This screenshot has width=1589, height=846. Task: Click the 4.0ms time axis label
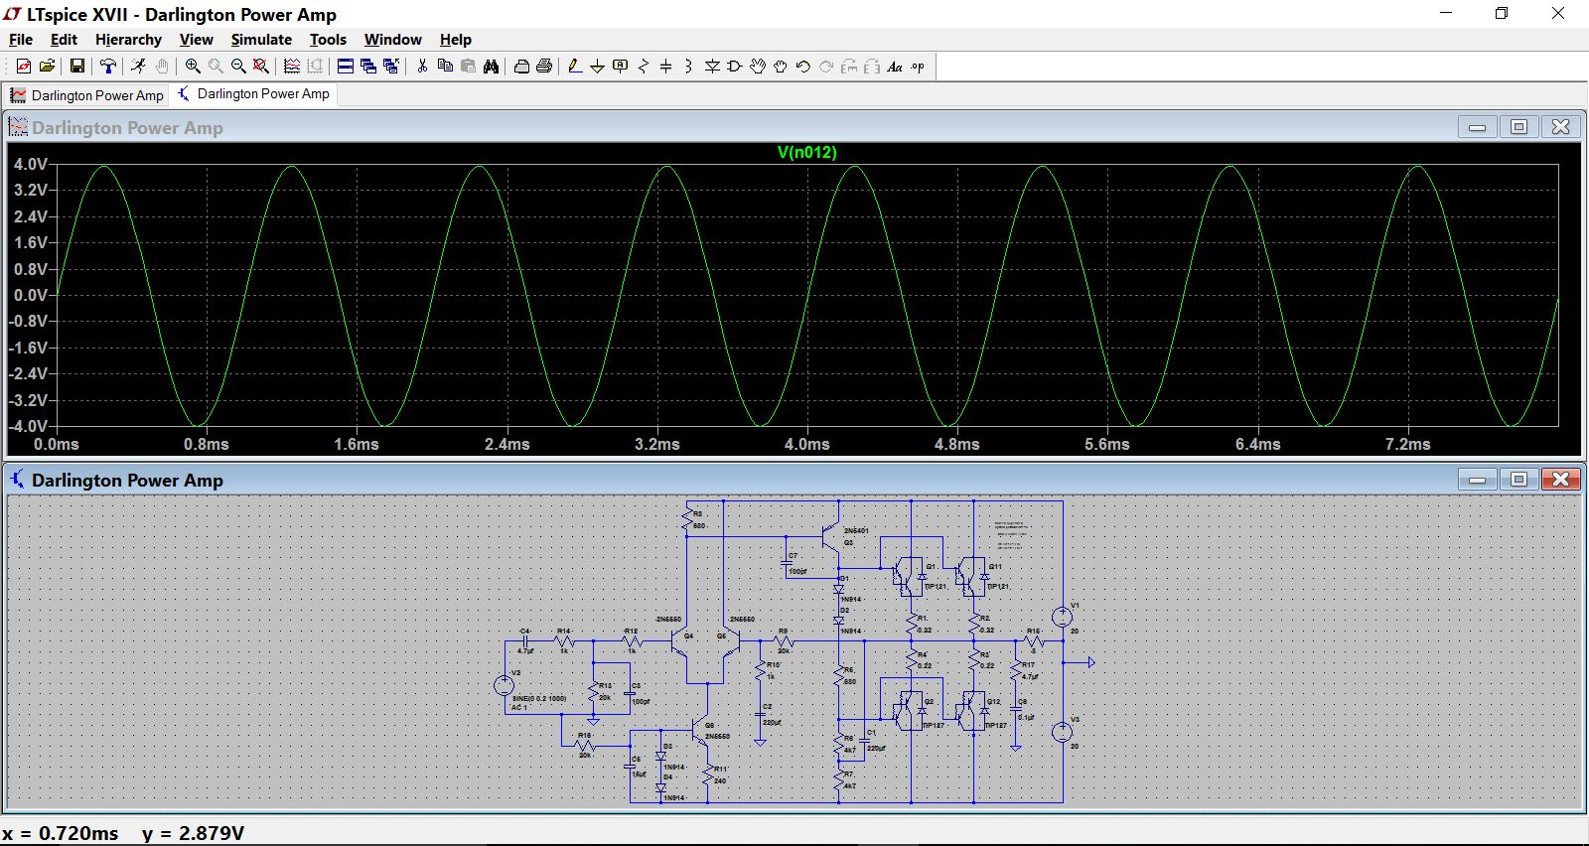pos(806,444)
